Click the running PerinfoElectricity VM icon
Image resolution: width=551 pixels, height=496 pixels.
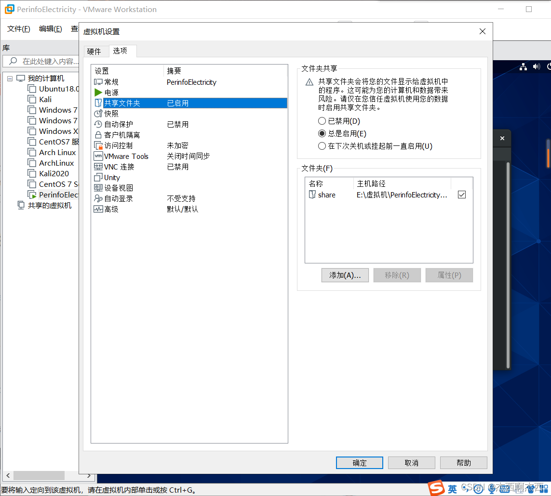(32, 195)
